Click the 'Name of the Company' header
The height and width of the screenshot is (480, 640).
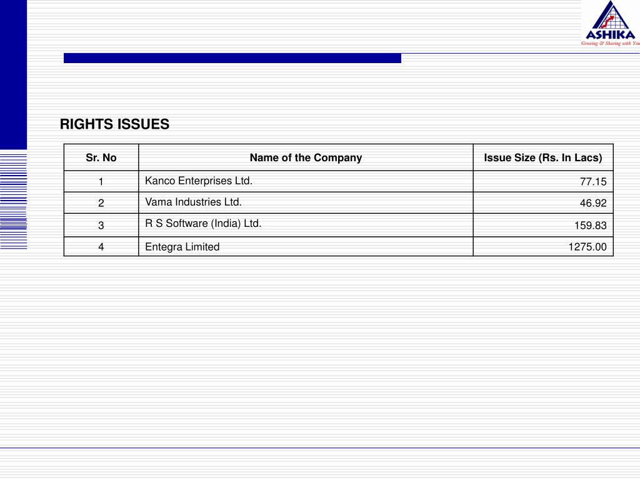306,157
